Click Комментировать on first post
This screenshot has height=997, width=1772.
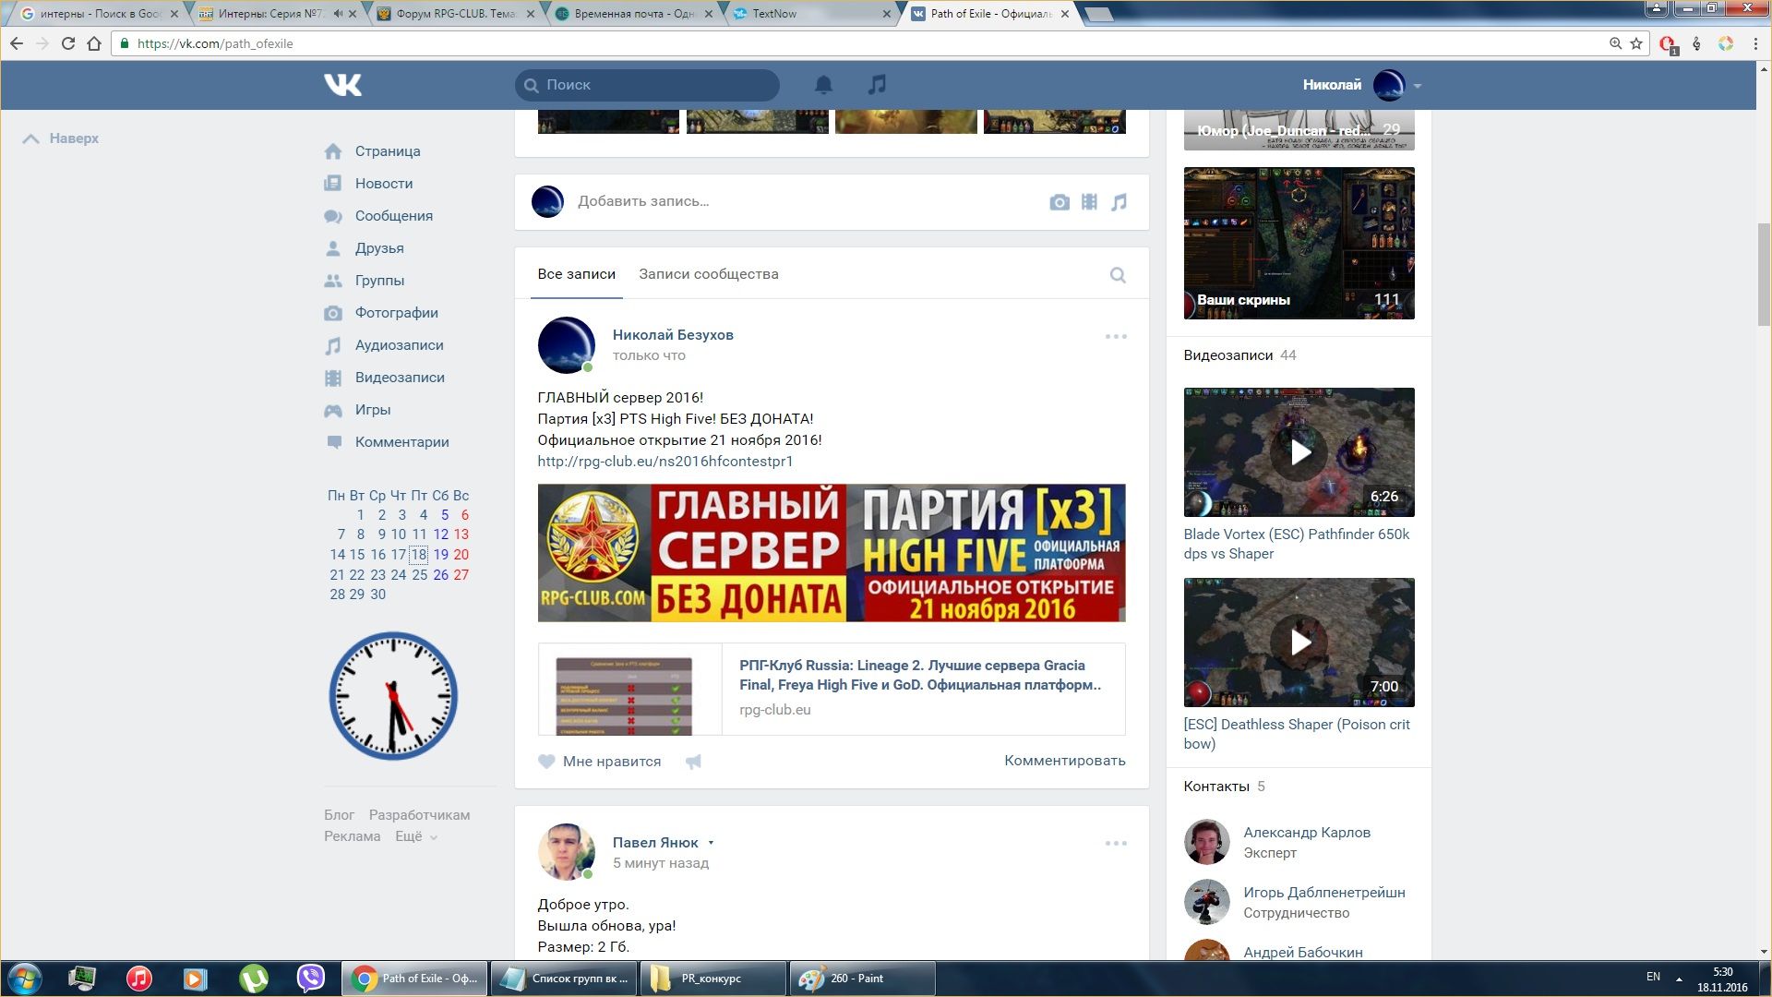point(1064,761)
